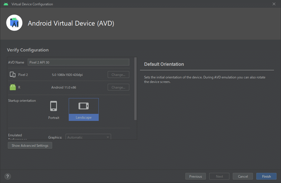Click the configuration panel vertical scrollbar
The image size is (281, 183).
coord(135,89)
